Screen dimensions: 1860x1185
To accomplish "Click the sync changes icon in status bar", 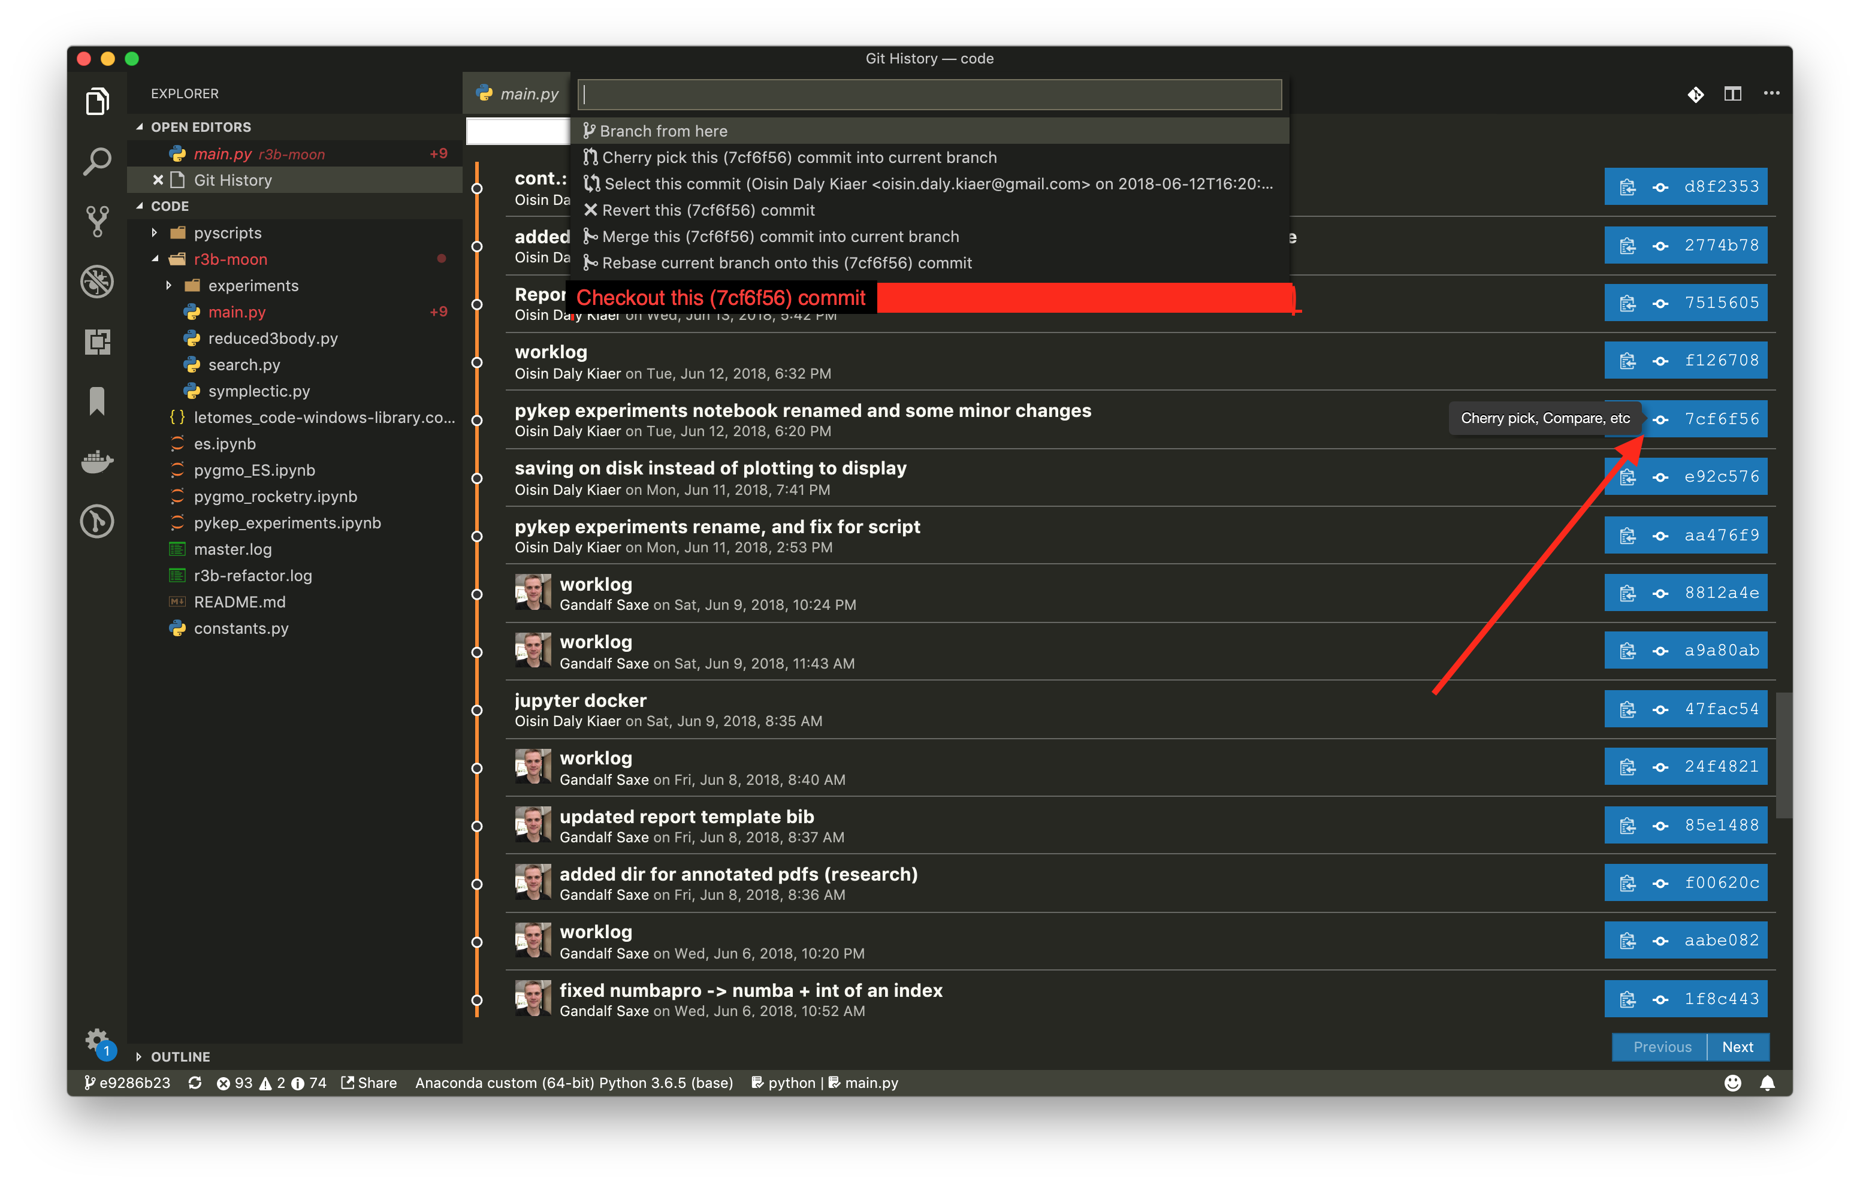I will point(195,1083).
